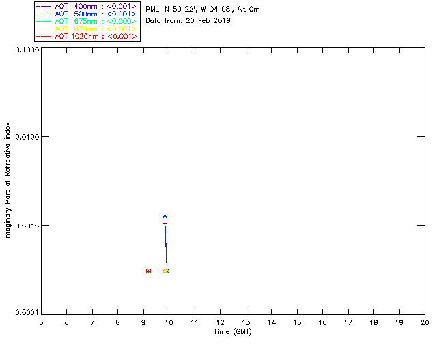Click the AOT 1020nm legend entry
437x349 pixels.
(x=86, y=36)
